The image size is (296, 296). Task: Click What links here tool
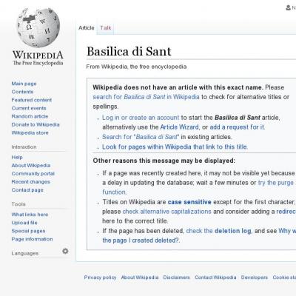point(30,215)
